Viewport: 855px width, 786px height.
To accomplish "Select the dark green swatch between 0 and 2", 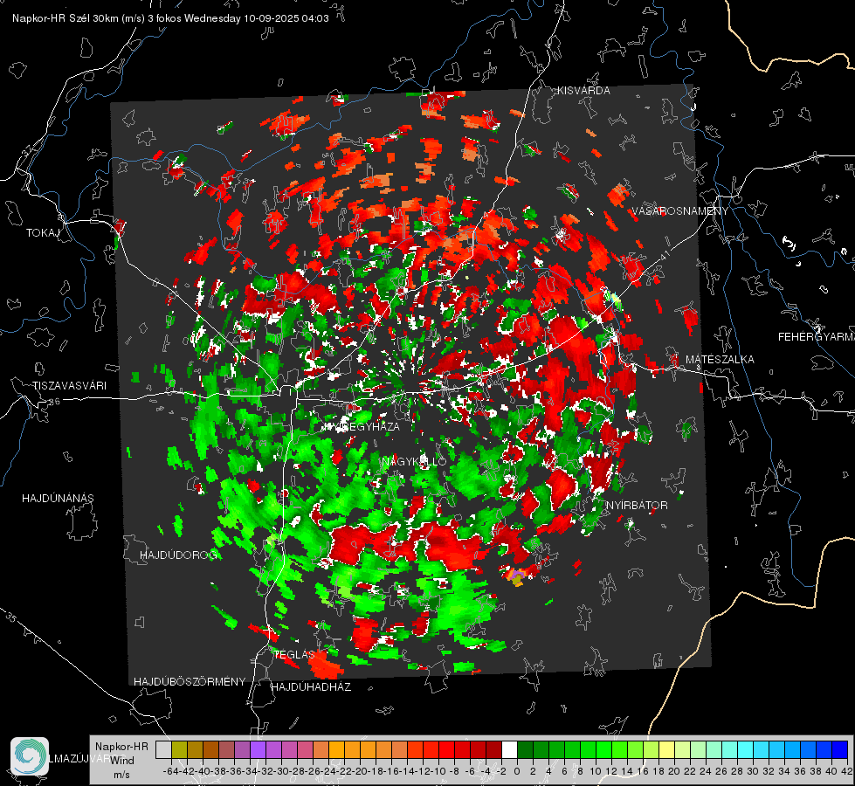I will (525, 749).
